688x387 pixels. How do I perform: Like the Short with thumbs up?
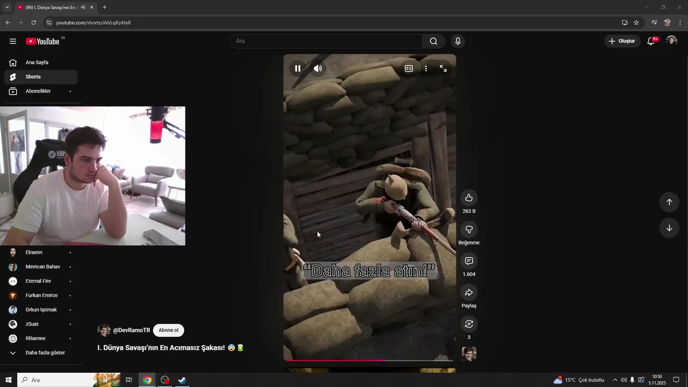tap(469, 198)
